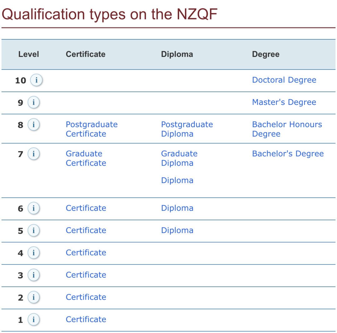Click the Bachelor's Degree link
337x333 pixels.
coord(288,154)
